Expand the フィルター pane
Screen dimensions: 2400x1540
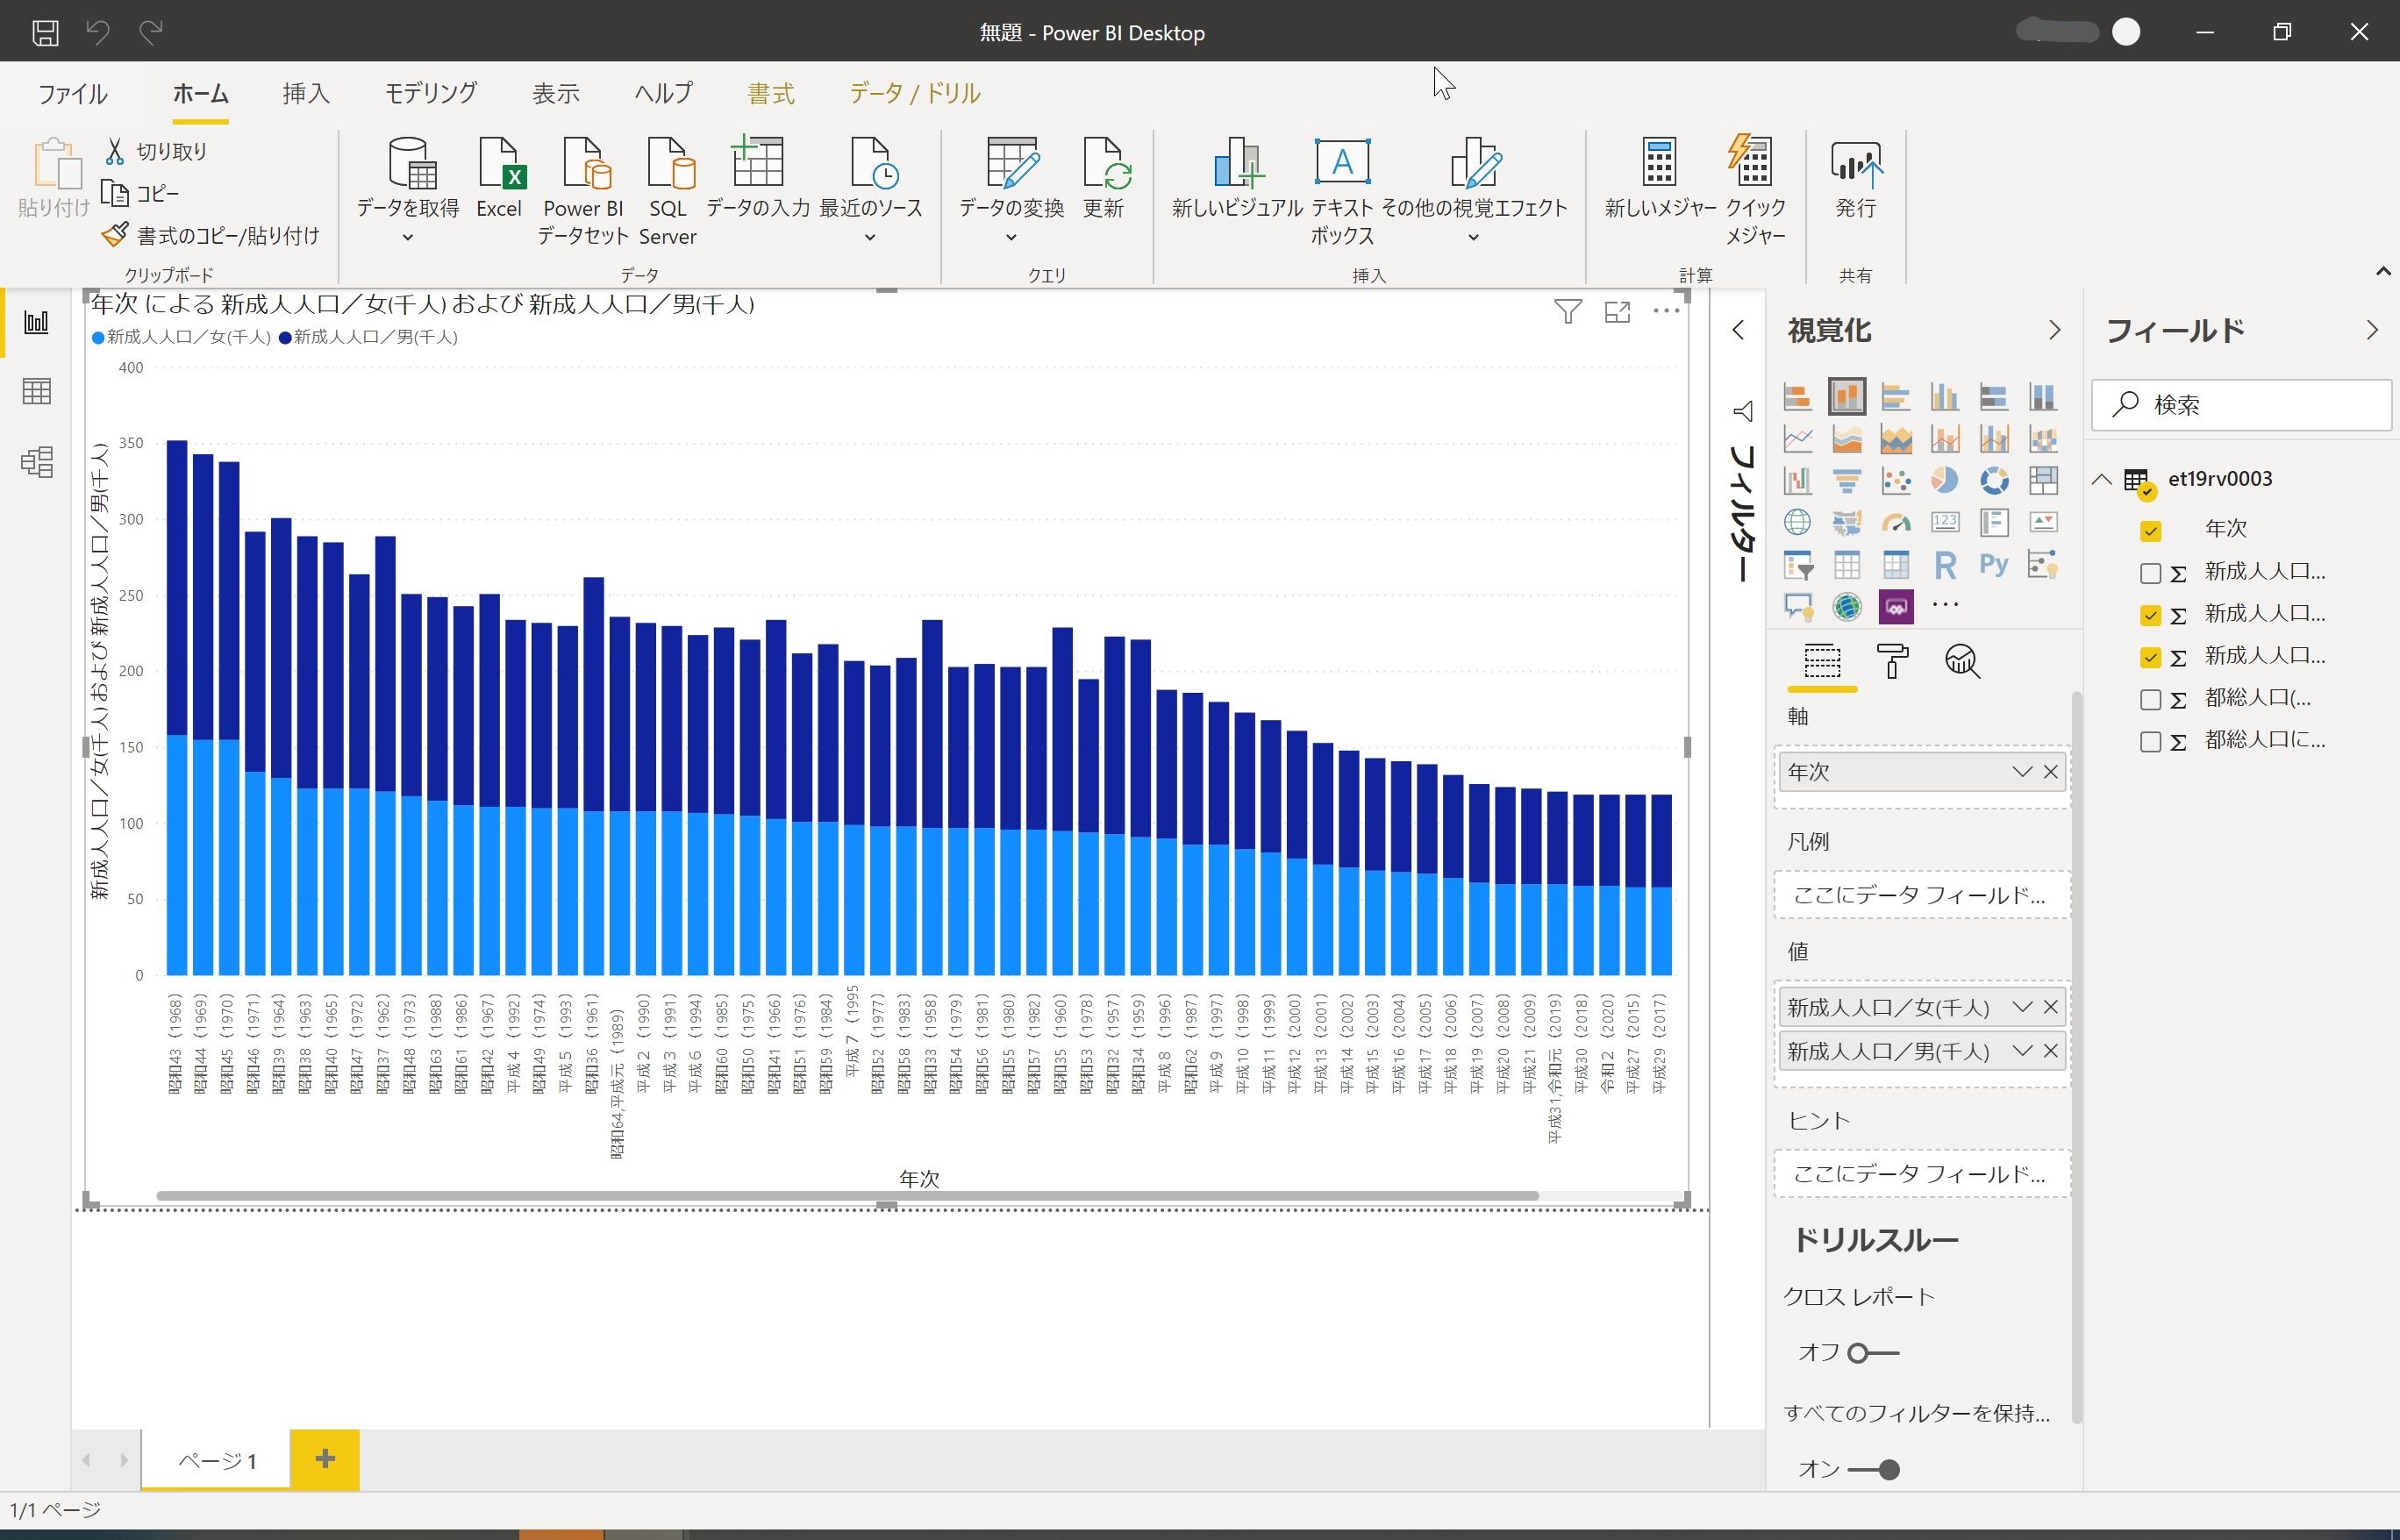pyautogui.click(x=1738, y=331)
